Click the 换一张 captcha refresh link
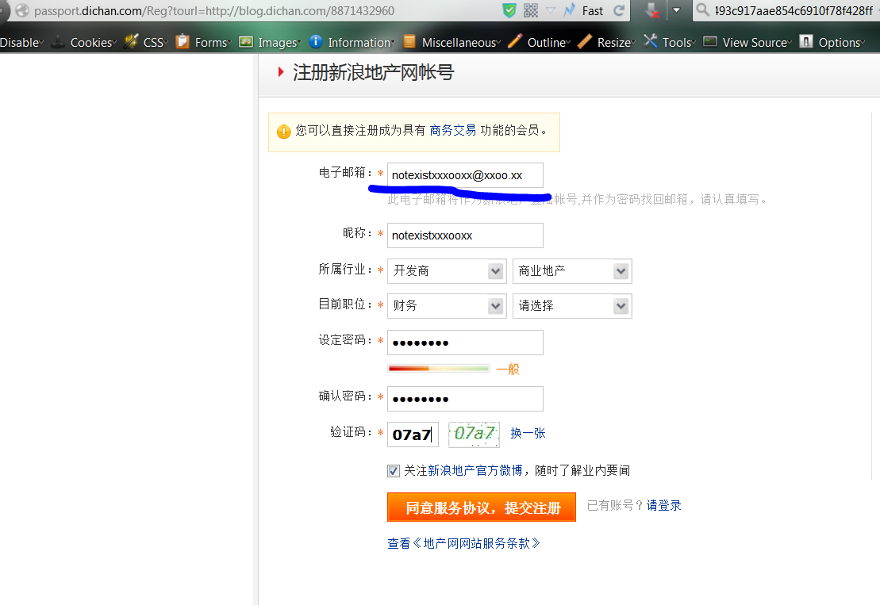This screenshot has width=880, height=605. [528, 434]
